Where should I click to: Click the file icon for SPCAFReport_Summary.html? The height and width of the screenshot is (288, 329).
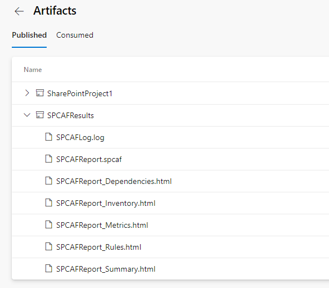[x=49, y=268]
